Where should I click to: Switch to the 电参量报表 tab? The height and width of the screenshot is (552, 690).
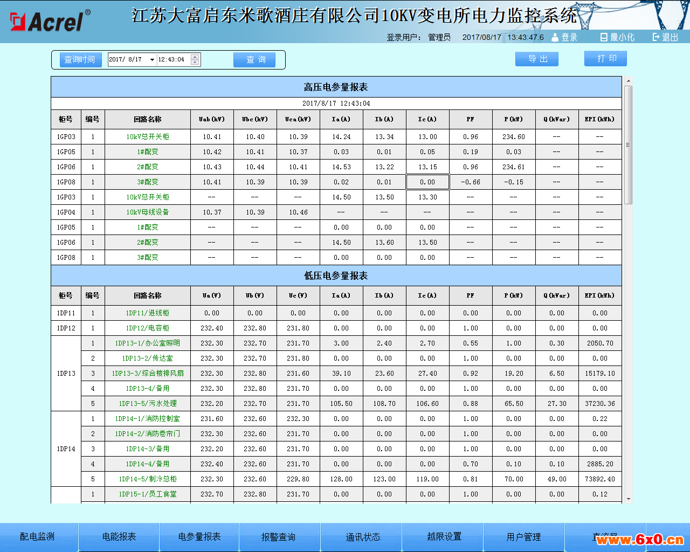(x=199, y=537)
